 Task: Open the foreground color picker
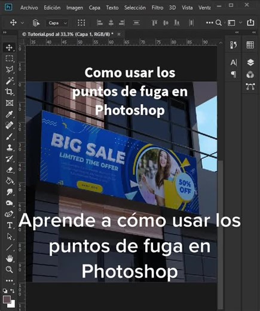click(x=7, y=299)
